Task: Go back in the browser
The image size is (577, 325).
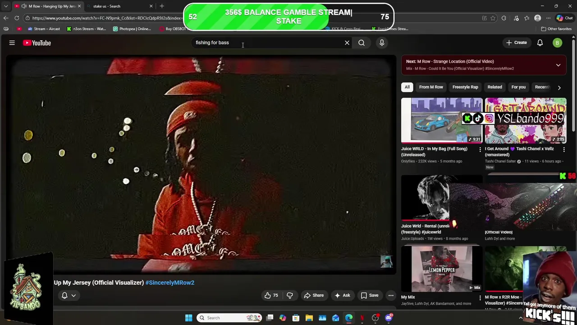Action: tap(6, 18)
